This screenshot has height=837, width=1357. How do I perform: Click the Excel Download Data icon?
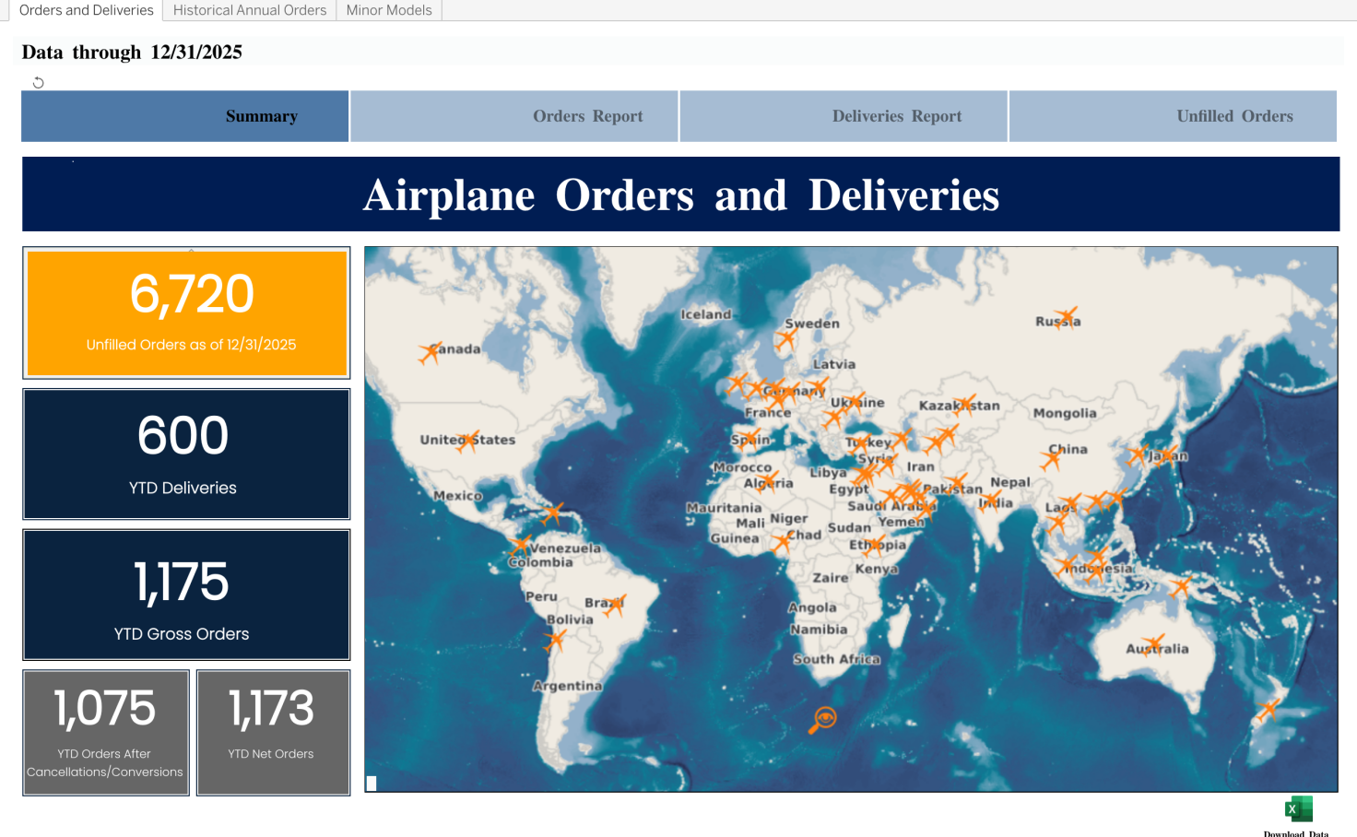click(x=1298, y=809)
